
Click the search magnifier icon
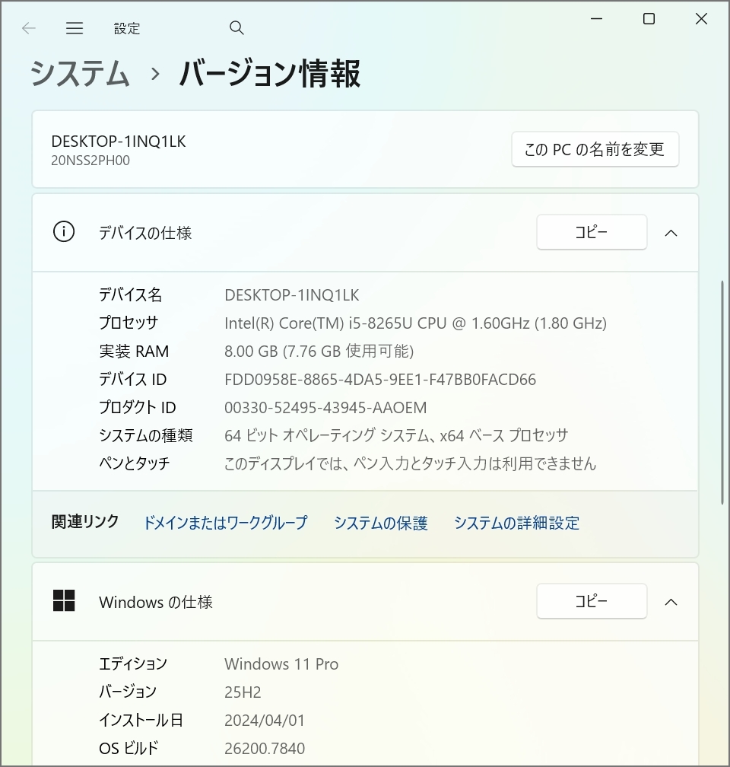[x=236, y=27]
